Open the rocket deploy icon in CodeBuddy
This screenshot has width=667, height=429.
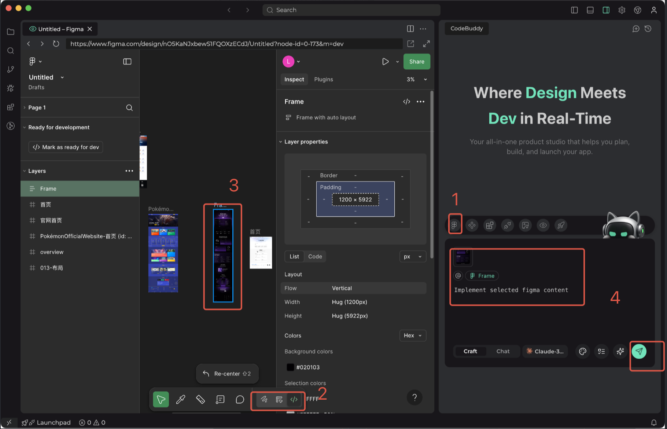[561, 225]
